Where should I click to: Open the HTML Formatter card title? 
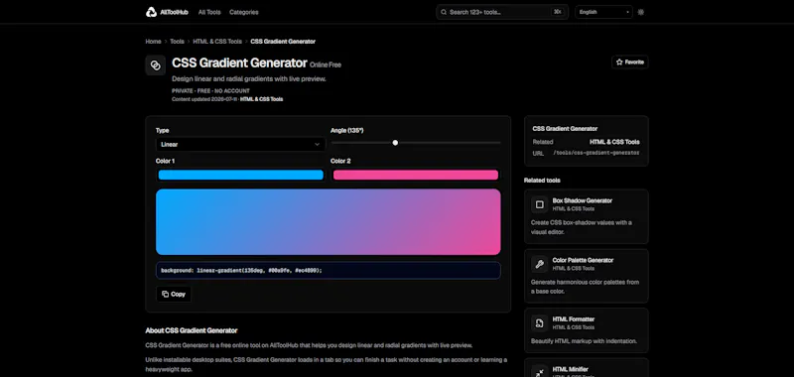pos(574,319)
